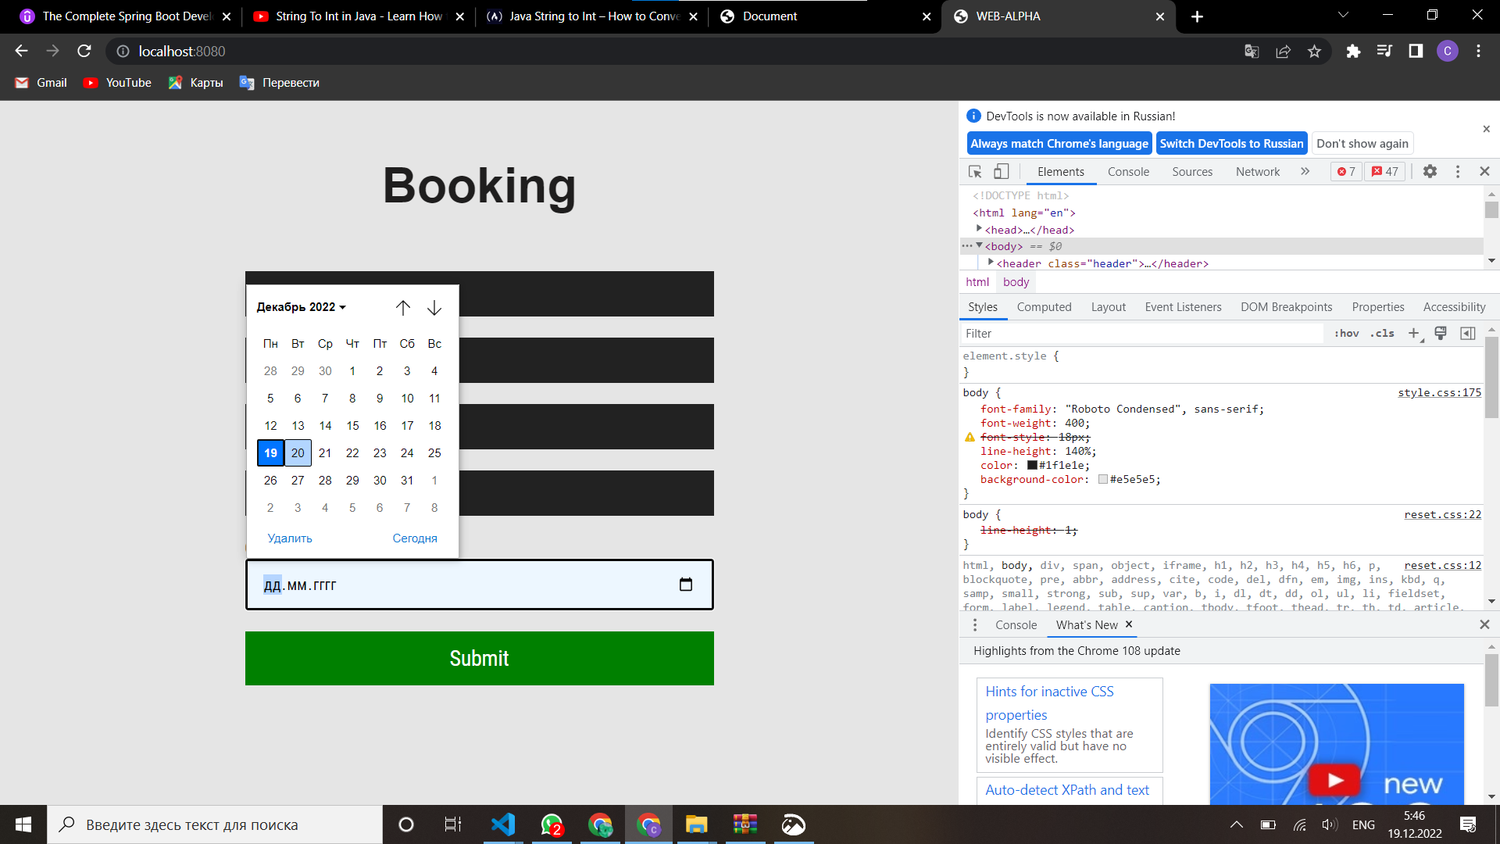The image size is (1500, 844).
Task: Go to previous month with up arrow
Action: pyautogui.click(x=402, y=308)
